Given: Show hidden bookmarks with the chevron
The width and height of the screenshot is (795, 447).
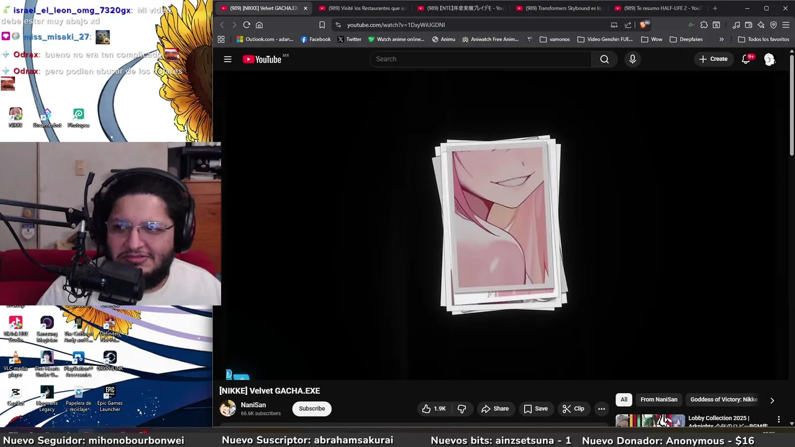Looking at the screenshot, I should [721, 39].
